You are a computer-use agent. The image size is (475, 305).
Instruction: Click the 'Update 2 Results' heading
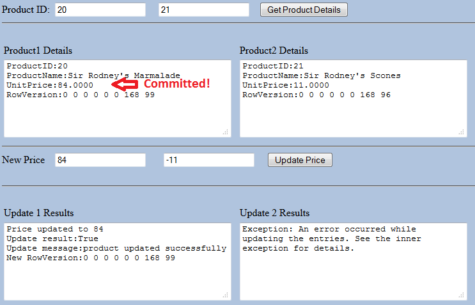(274, 213)
